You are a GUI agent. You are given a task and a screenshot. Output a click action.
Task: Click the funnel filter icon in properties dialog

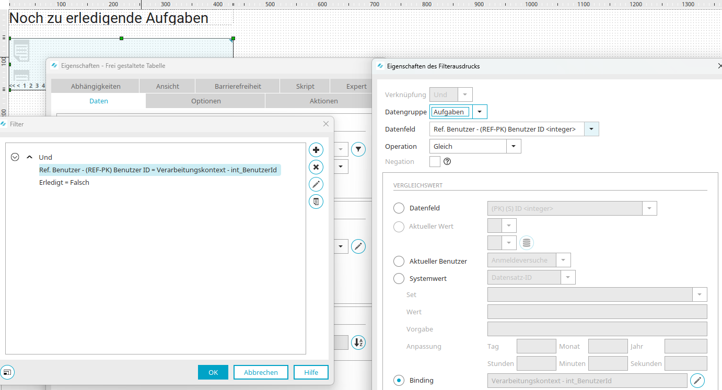tap(358, 150)
